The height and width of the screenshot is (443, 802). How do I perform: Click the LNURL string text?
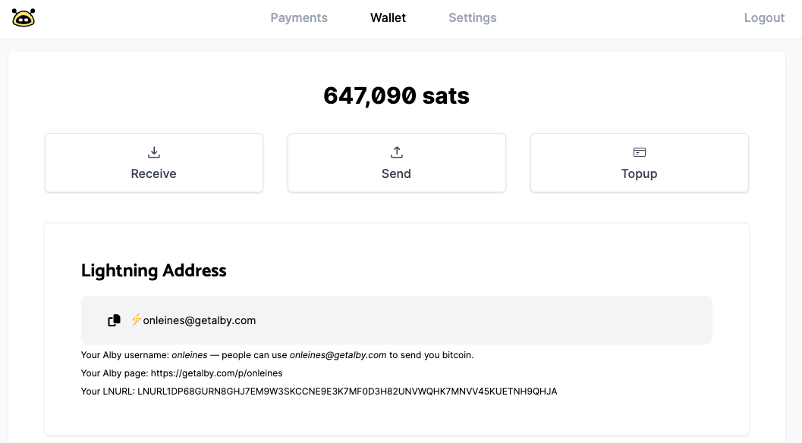[x=348, y=392]
